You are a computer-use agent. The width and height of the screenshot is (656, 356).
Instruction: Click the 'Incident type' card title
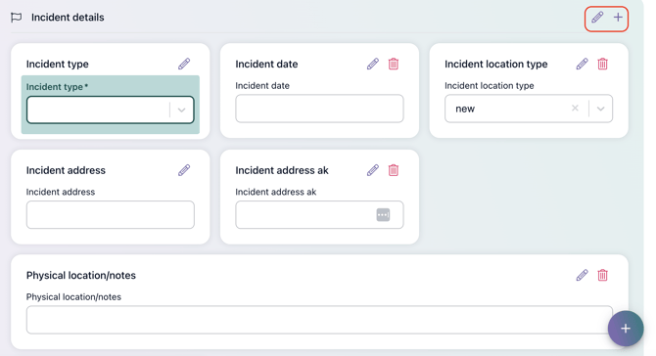[x=58, y=64]
